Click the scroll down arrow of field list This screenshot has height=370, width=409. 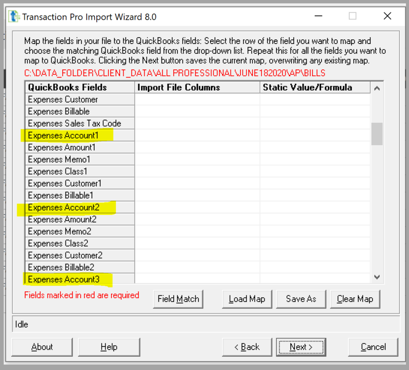(x=377, y=277)
